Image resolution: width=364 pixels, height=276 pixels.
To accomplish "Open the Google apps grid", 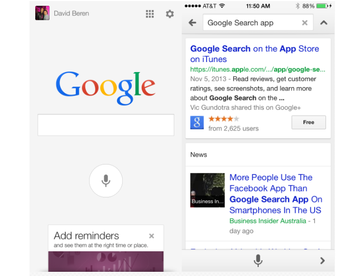I will 150,14.
